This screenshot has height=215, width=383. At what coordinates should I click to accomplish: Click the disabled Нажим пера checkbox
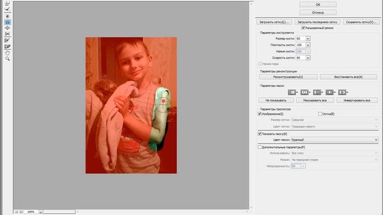point(260,64)
